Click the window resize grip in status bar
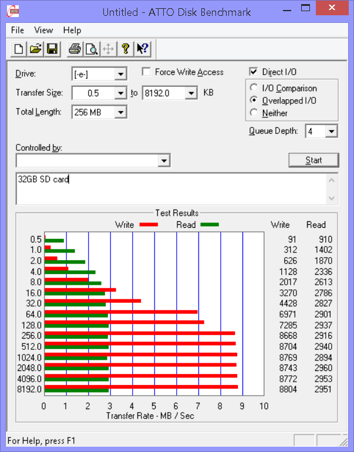The image size is (354, 452). 343,441
